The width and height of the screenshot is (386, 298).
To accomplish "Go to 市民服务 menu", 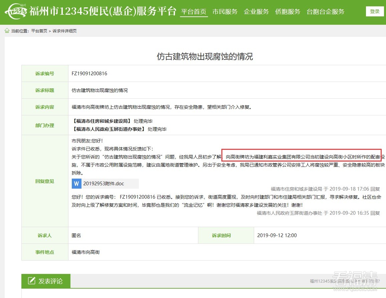I will [225, 12].
